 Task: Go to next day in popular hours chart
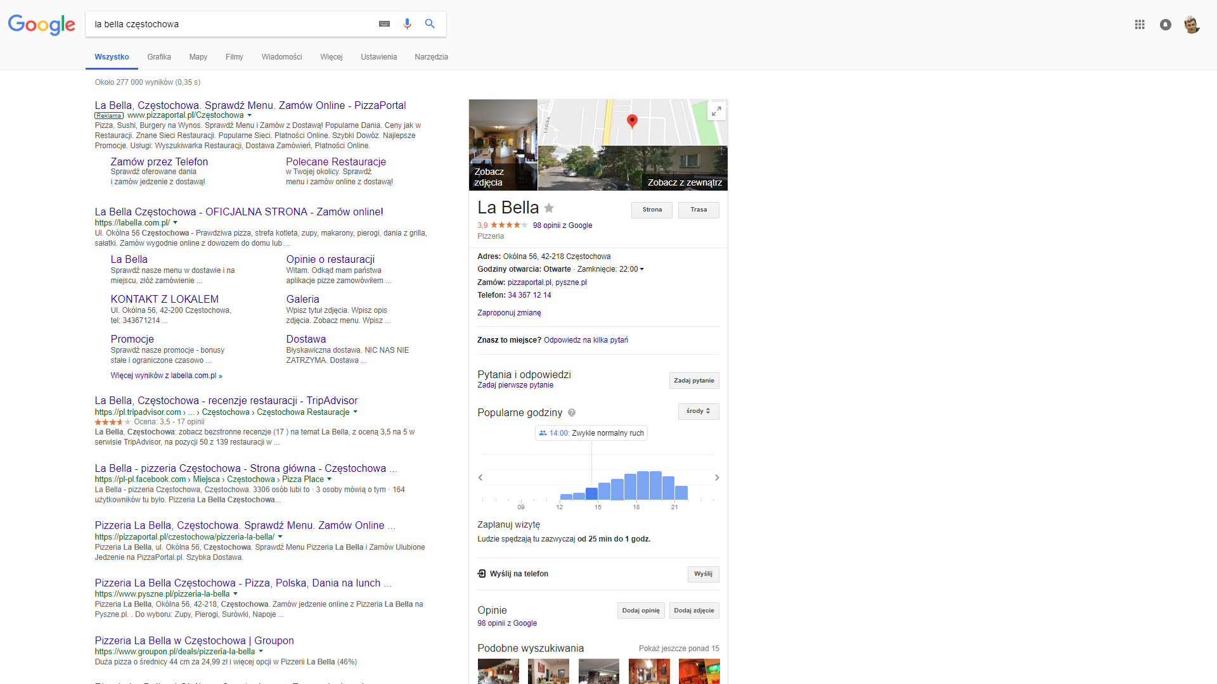(717, 478)
